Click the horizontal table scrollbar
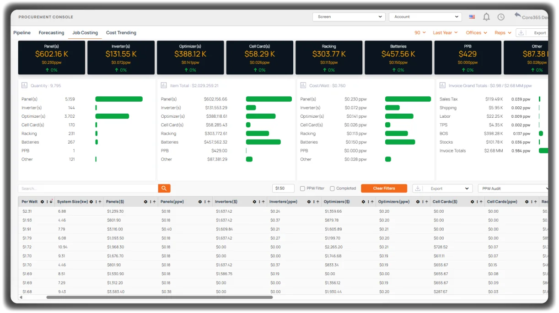Viewport: 559px width, 313px height. [x=160, y=297]
